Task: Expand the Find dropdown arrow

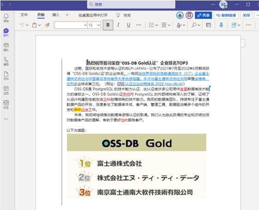Action: [x=199, y=25]
